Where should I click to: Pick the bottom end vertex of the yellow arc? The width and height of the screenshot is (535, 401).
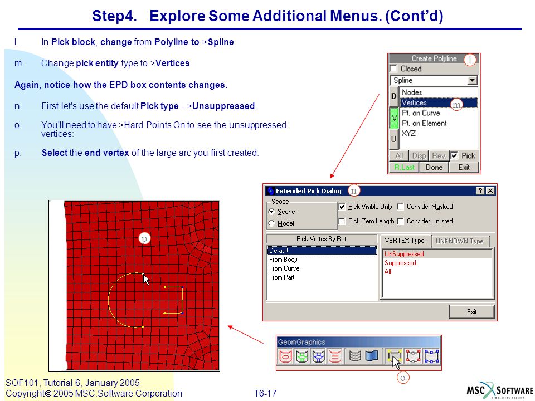coord(142,327)
